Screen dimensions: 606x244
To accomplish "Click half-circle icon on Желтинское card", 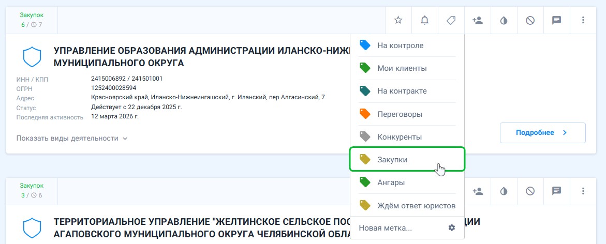I will coord(504,191).
